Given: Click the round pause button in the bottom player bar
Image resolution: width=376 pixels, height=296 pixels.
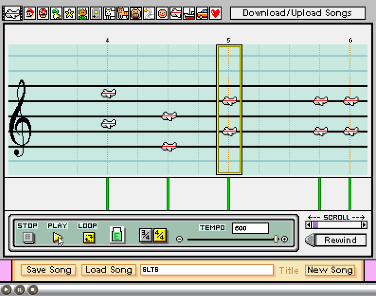Looking at the screenshot, I should pos(19,290).
